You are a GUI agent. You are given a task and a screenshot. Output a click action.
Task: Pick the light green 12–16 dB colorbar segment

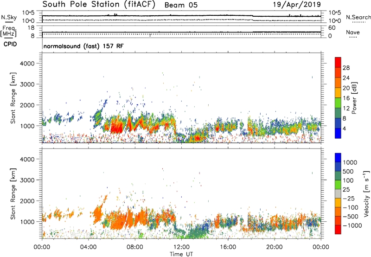pyautogui.click(x=338, y=103)
